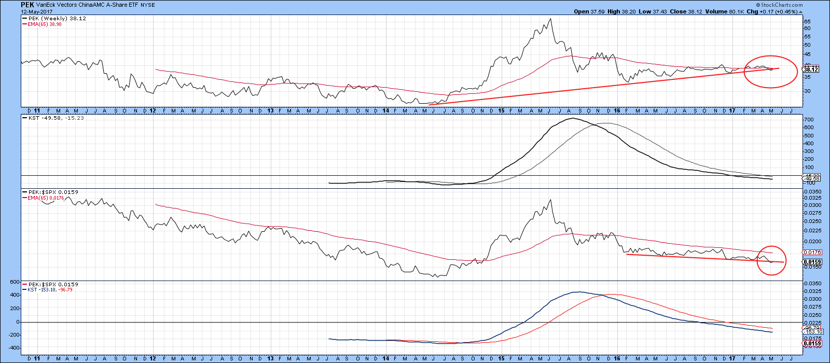Click year 17 on the bottom time axis
Image resolution: width=830 pixels, height=363 pixels.
tap(732, 358)
